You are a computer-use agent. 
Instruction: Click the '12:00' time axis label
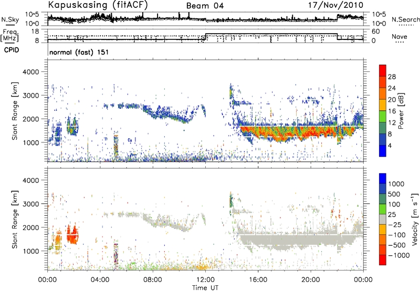coord(205,280)
